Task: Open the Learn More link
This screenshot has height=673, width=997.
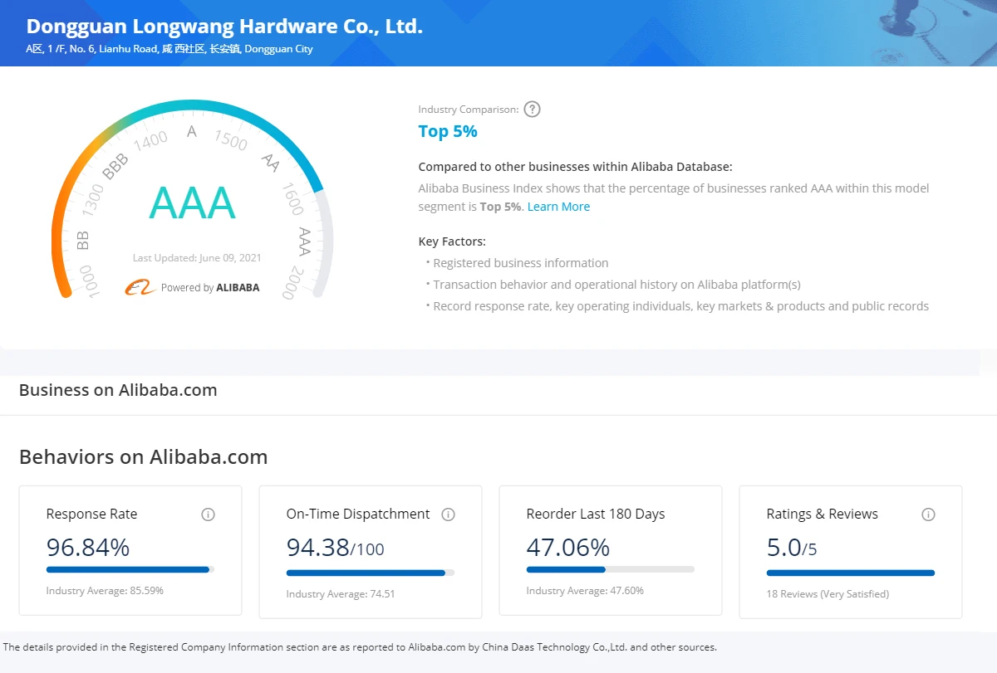Action: [x=558, y=207]
